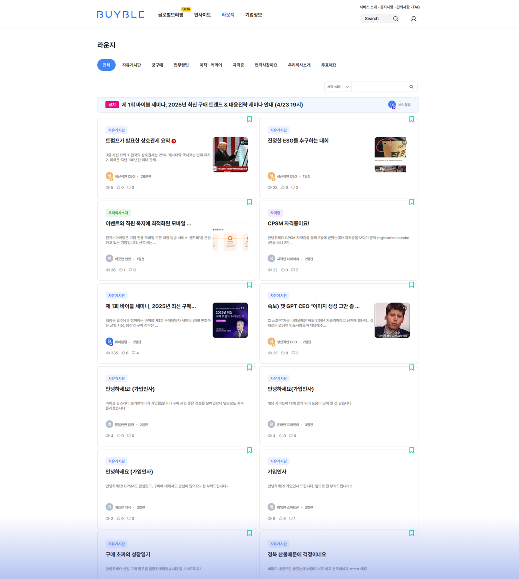
Task: Select the 협력사찾아요 category tab
Action: [x=266, y=65]
